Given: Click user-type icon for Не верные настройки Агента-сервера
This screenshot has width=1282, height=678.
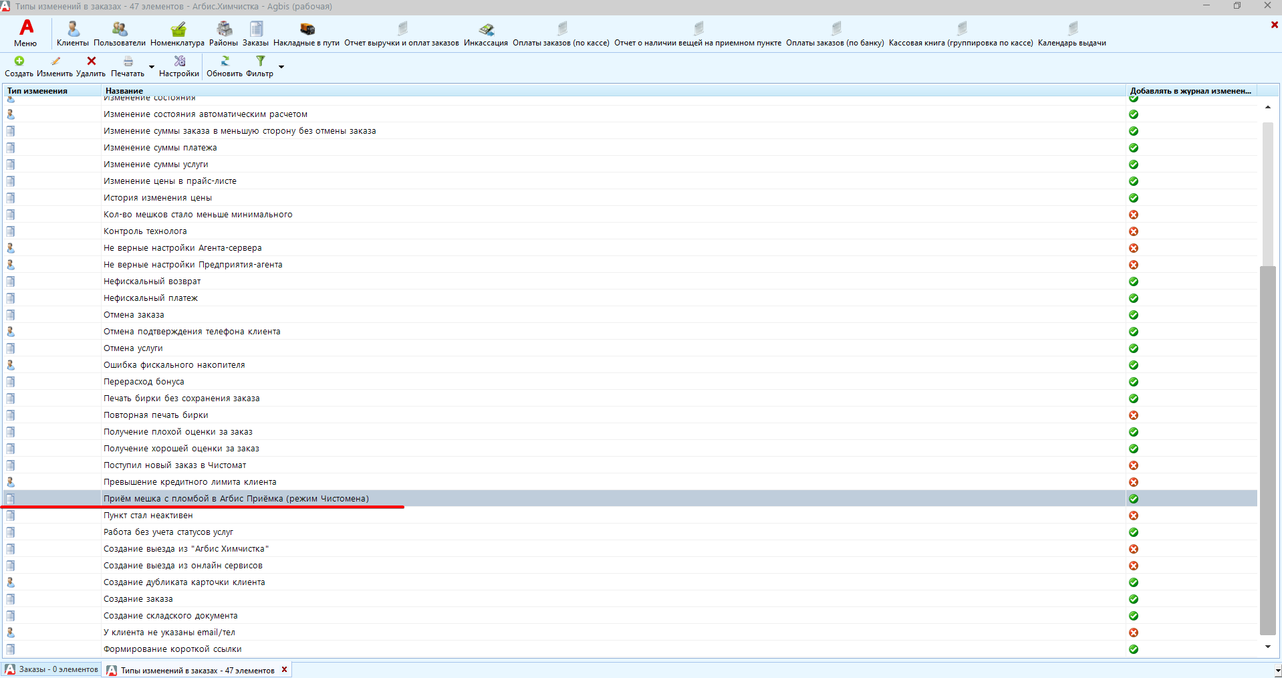Looking at the screenshot, I should click(x=11, y=248).
